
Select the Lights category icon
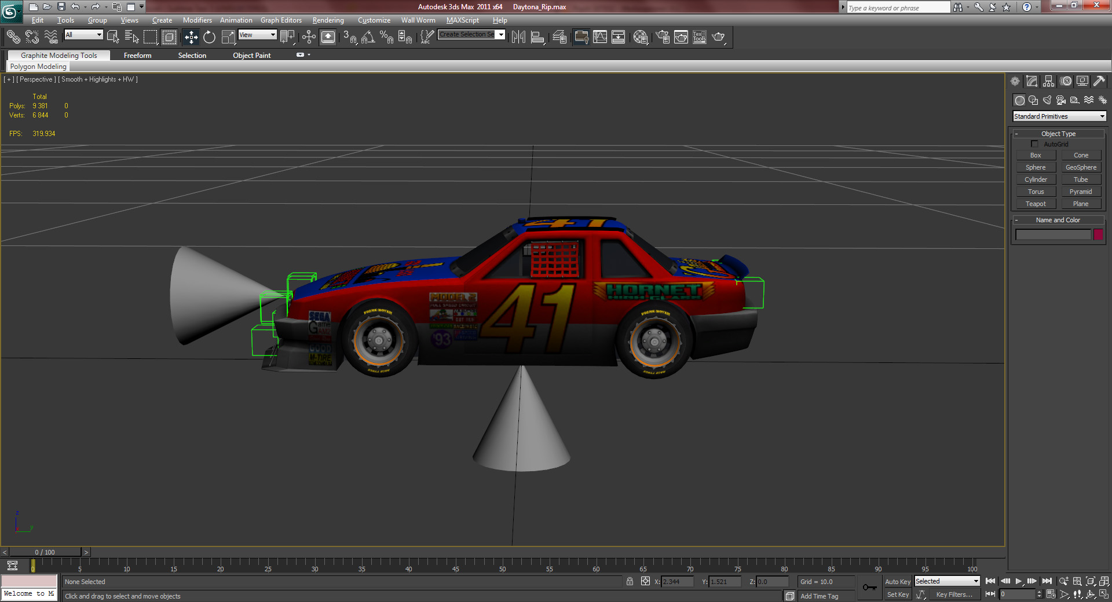(x=1047, y=100)
